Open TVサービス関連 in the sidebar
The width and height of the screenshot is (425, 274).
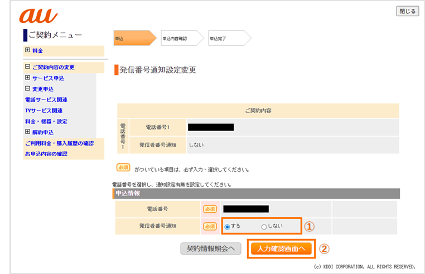tap(44, 111)
